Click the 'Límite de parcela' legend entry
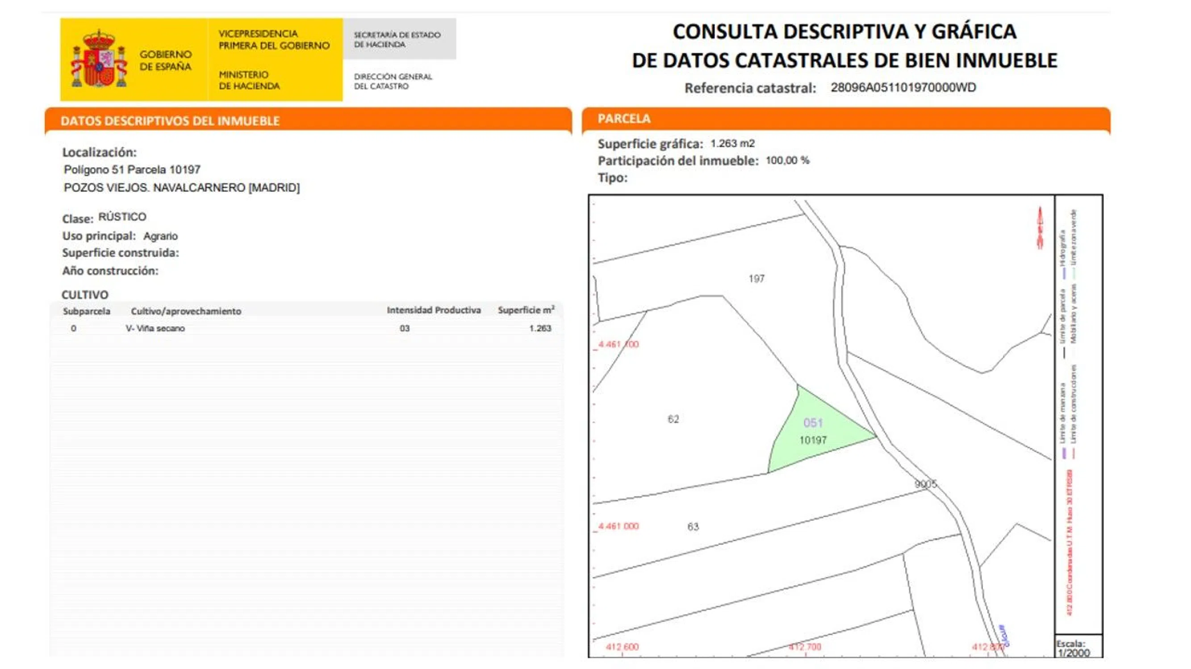The width and height of the screenshot is (1191, 669). (1063, 324)
